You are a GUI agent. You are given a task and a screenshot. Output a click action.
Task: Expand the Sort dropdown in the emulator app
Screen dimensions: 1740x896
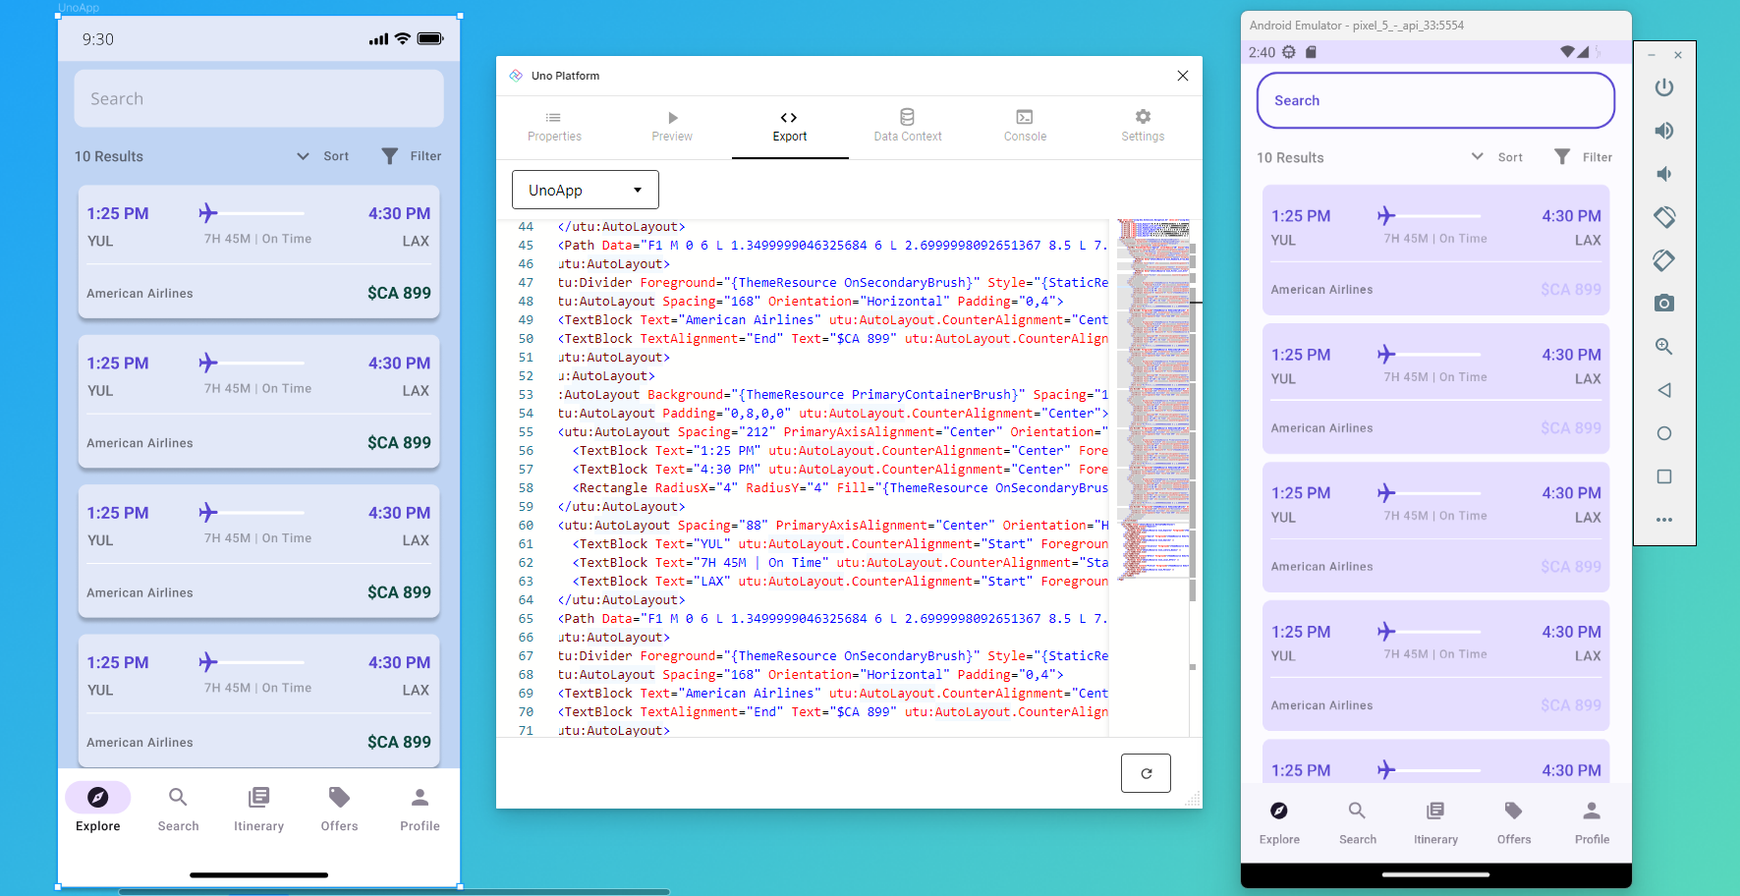(x=1477, y=156)
